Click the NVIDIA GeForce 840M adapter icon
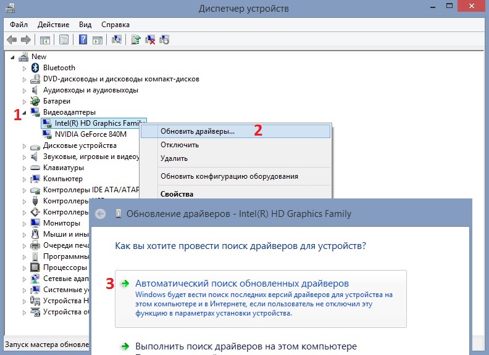The image size is (489, 355). click(47, 134)
